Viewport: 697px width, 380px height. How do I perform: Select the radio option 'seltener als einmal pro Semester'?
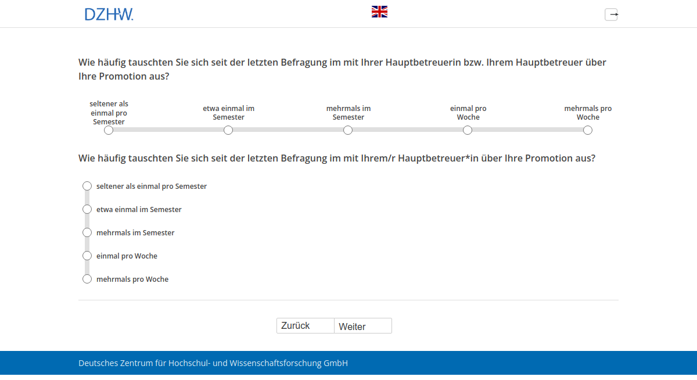[x=87, y=186]
